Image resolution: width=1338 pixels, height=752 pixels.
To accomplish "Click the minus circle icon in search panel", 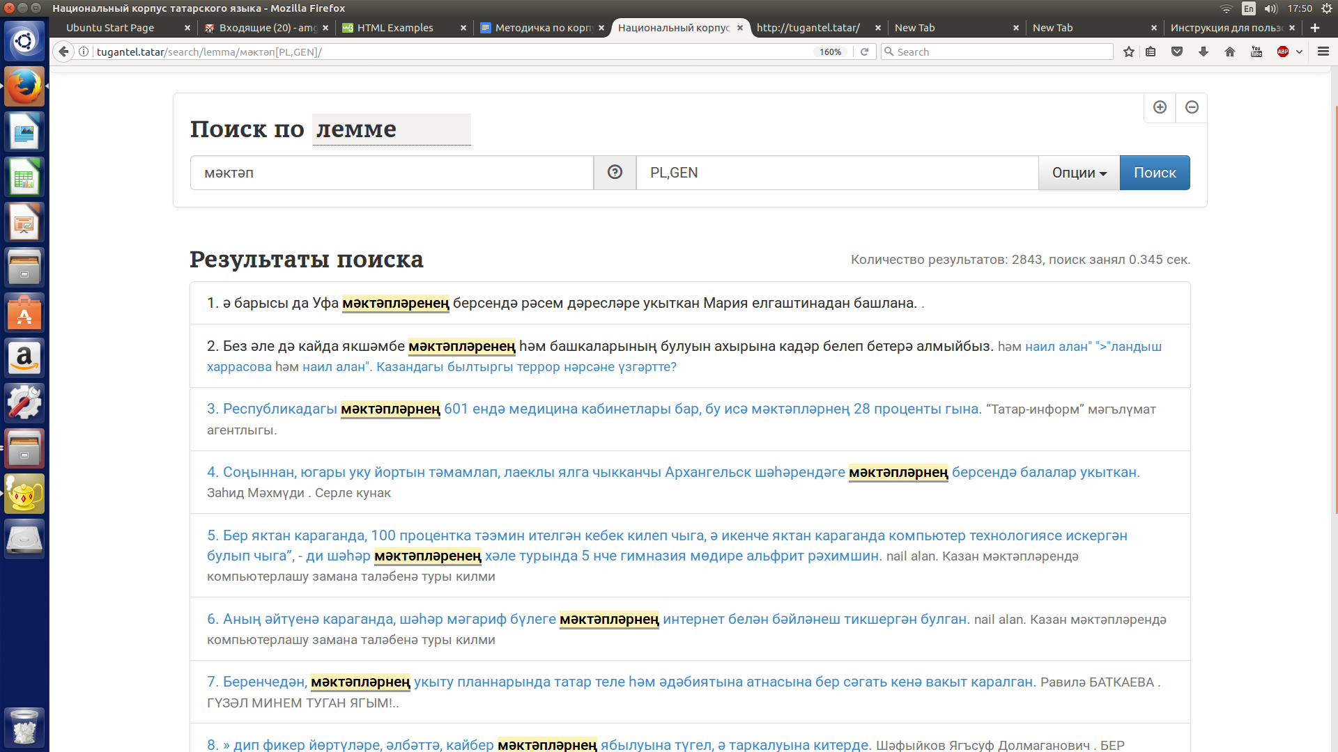I will click(1192, 107).
